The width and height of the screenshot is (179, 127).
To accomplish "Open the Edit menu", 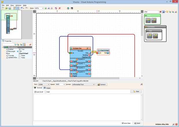I will (8, 5).
